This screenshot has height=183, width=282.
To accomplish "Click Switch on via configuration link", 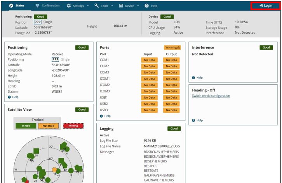I will [x=211, y=96].
